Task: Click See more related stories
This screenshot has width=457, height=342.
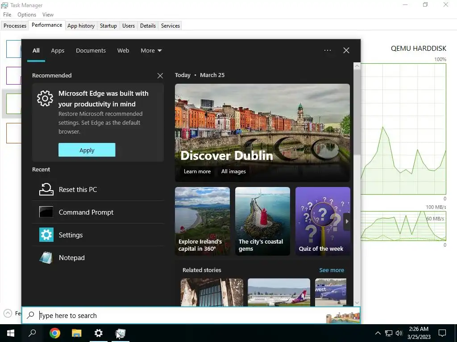Action: [x=332, y=270]
